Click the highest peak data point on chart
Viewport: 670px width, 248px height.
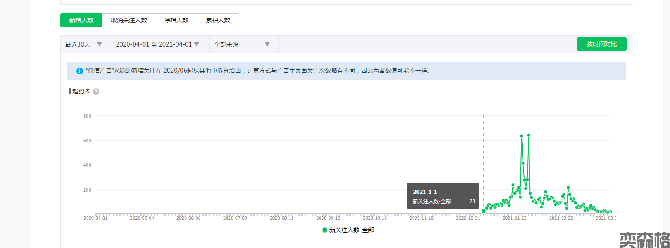point(529,135)
